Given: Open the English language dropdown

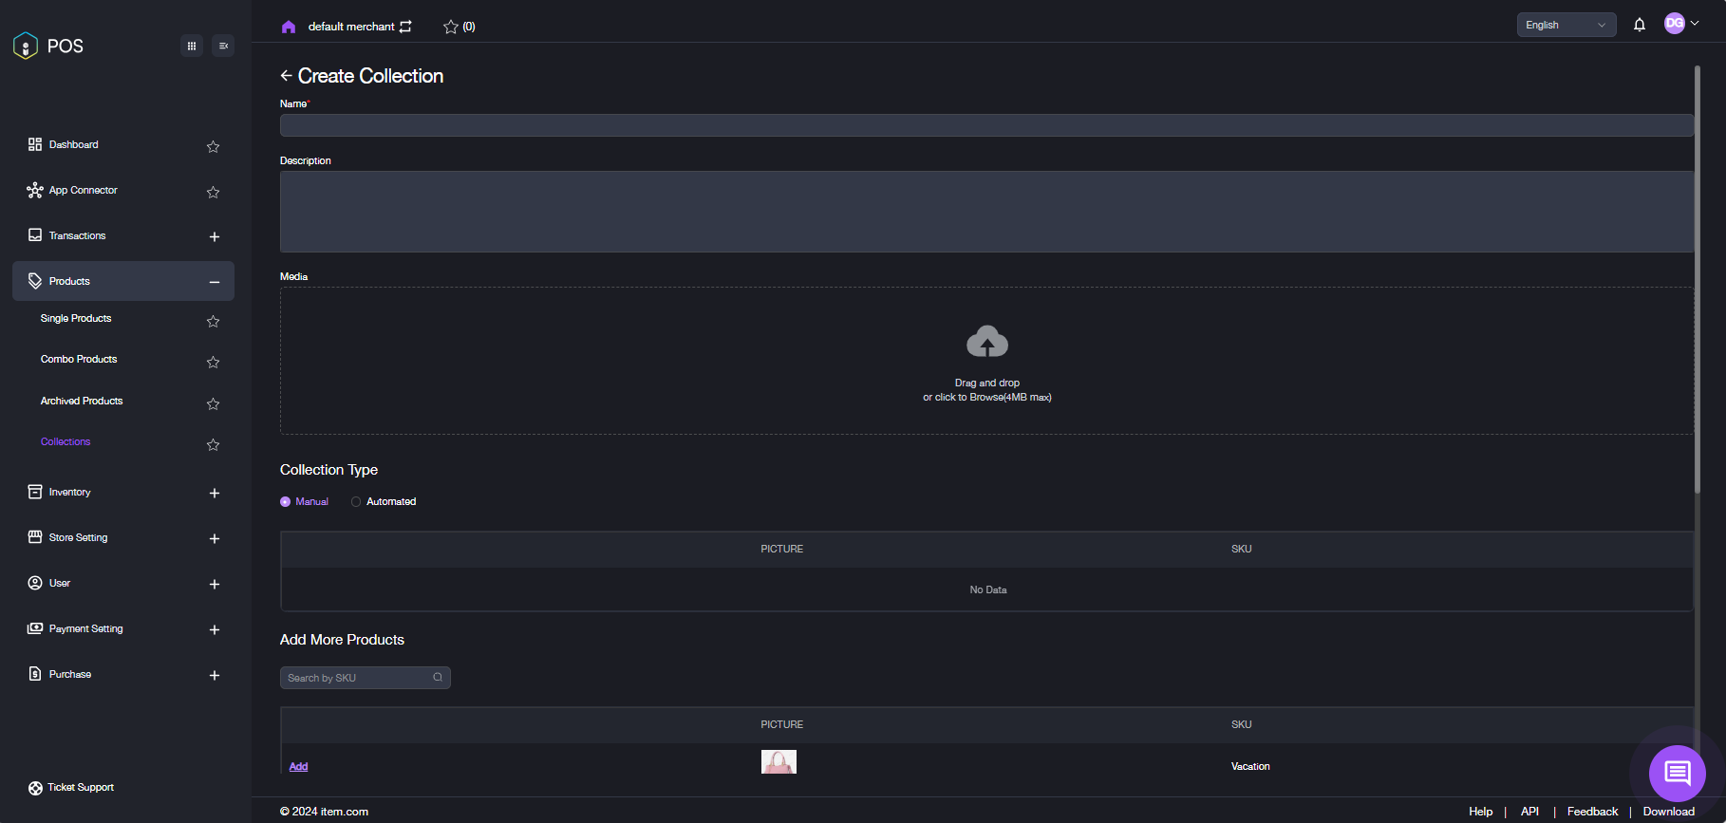Looking at the screenshot, I should click(x=1566, y=26).
